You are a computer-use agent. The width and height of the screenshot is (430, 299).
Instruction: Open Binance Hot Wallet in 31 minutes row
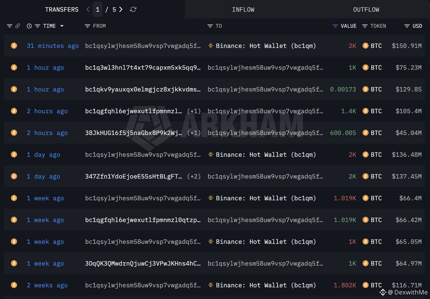266,46
